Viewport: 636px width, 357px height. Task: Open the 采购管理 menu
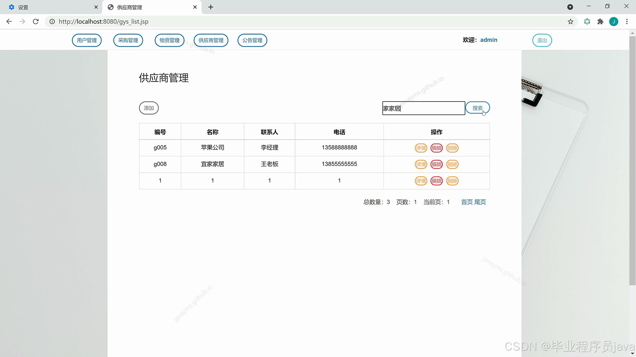coord(128,40)
